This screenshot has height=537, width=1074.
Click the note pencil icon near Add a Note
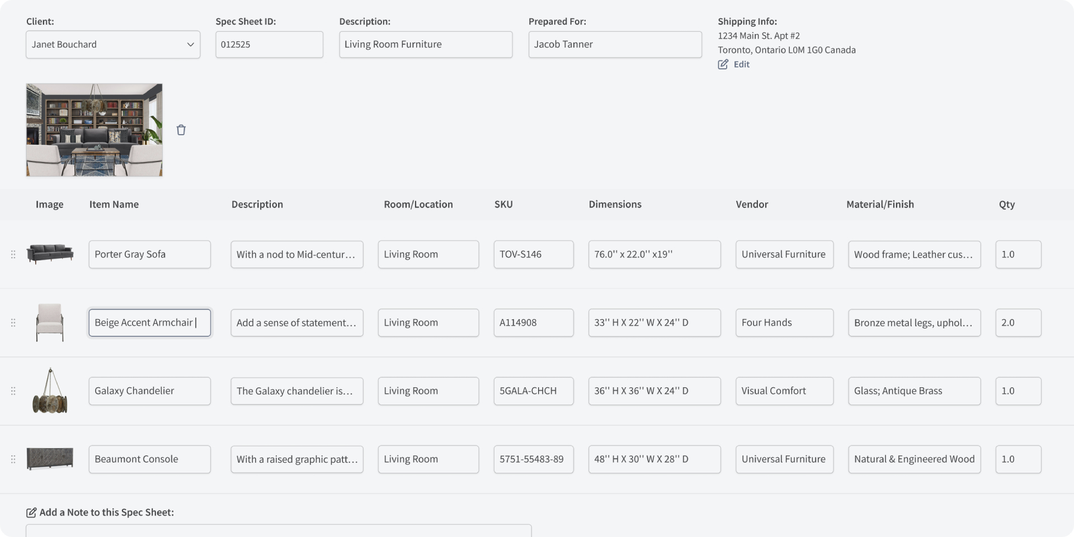[x=31, y=512]
